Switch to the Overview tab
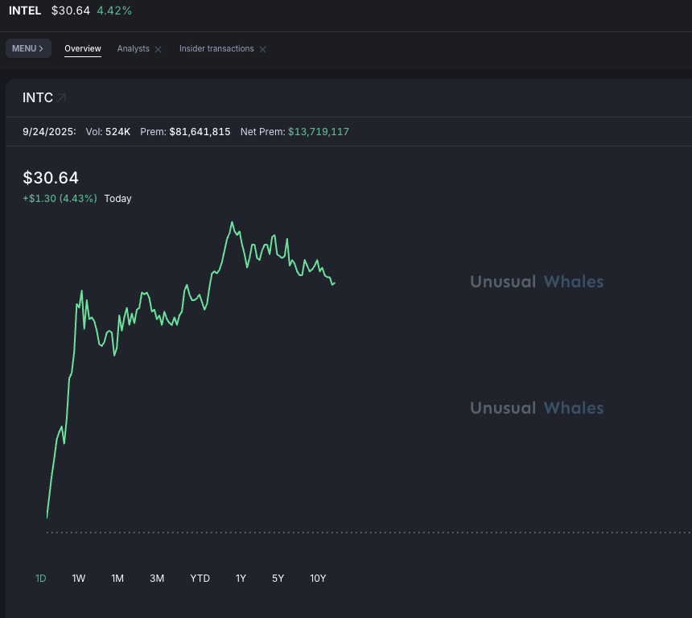This screenshot has height=618, width=692. click(x=83, y=49)
